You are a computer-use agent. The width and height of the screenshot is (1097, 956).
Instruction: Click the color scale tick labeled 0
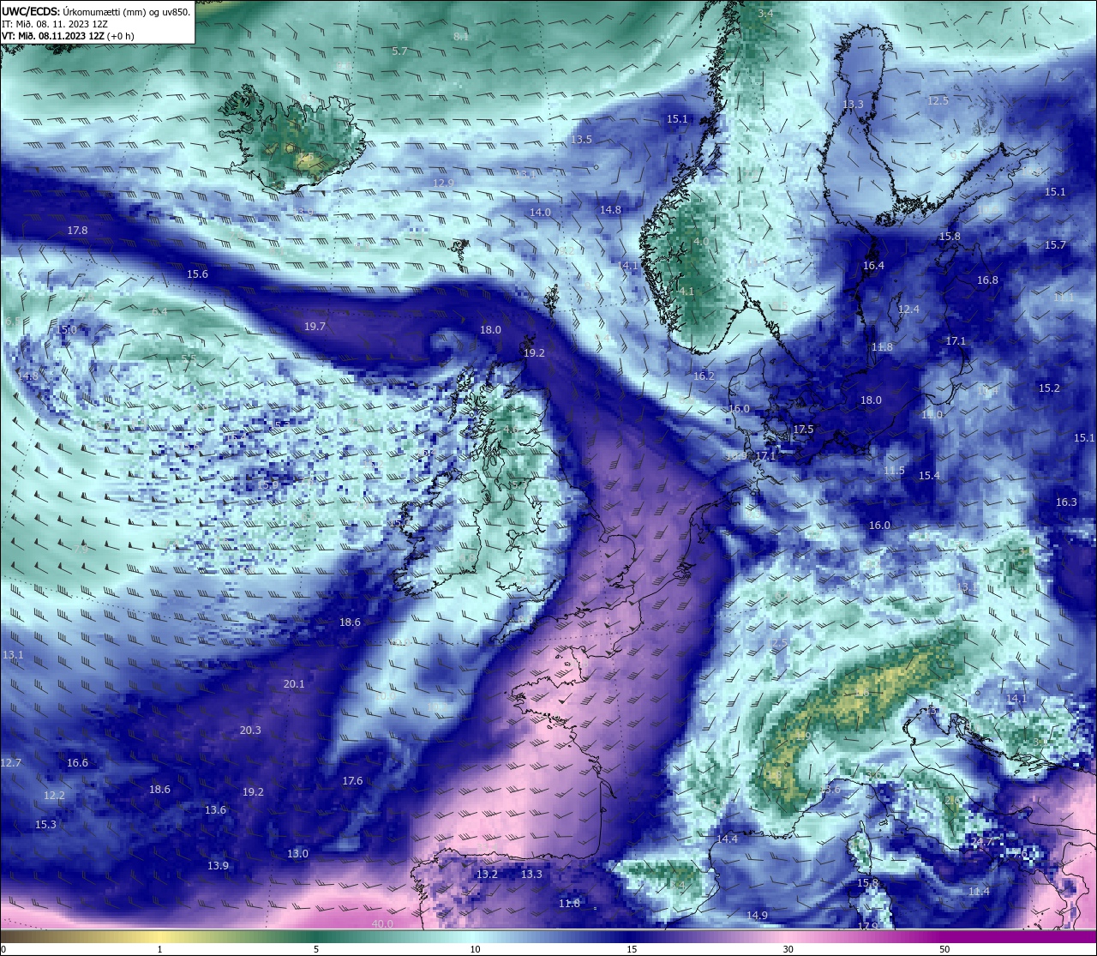[x=3, y=949]
